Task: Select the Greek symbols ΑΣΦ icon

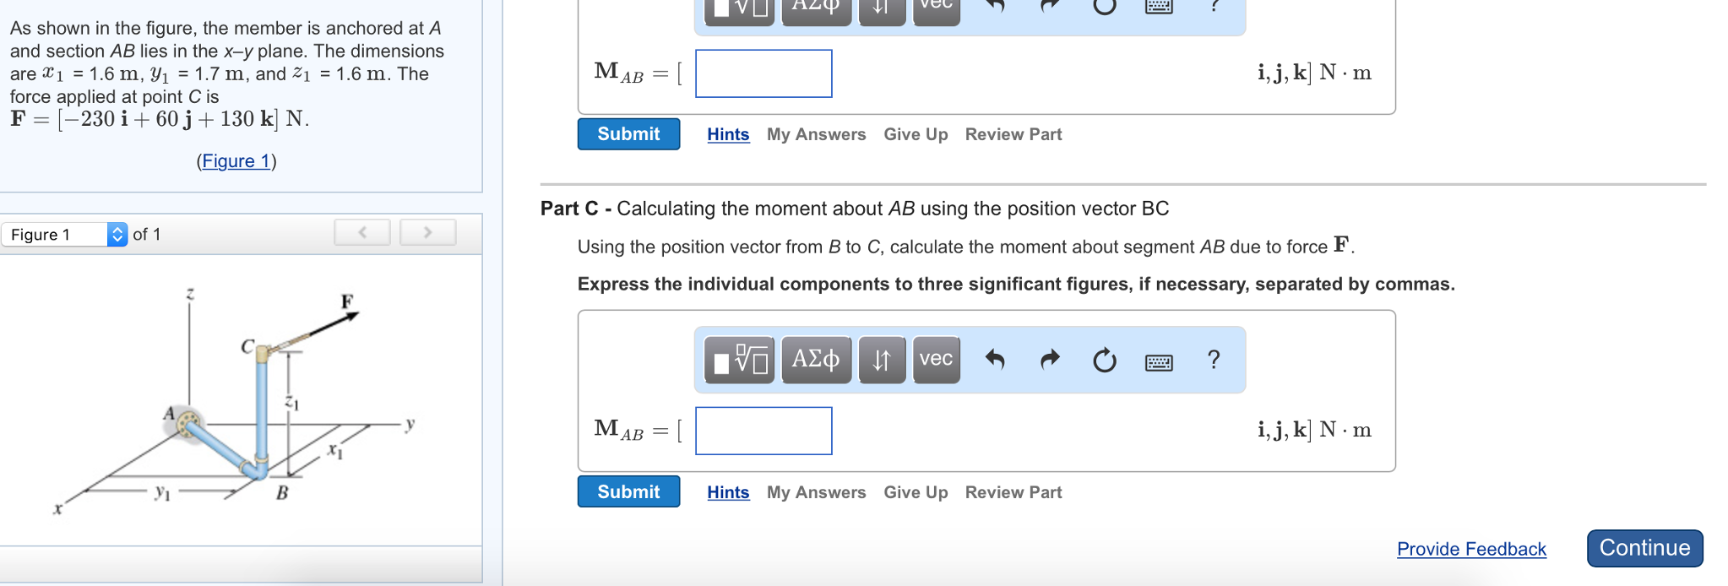Action: coord(815,360)
